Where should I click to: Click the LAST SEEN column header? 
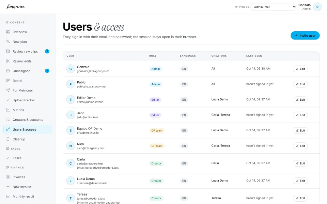coord(254,56)
